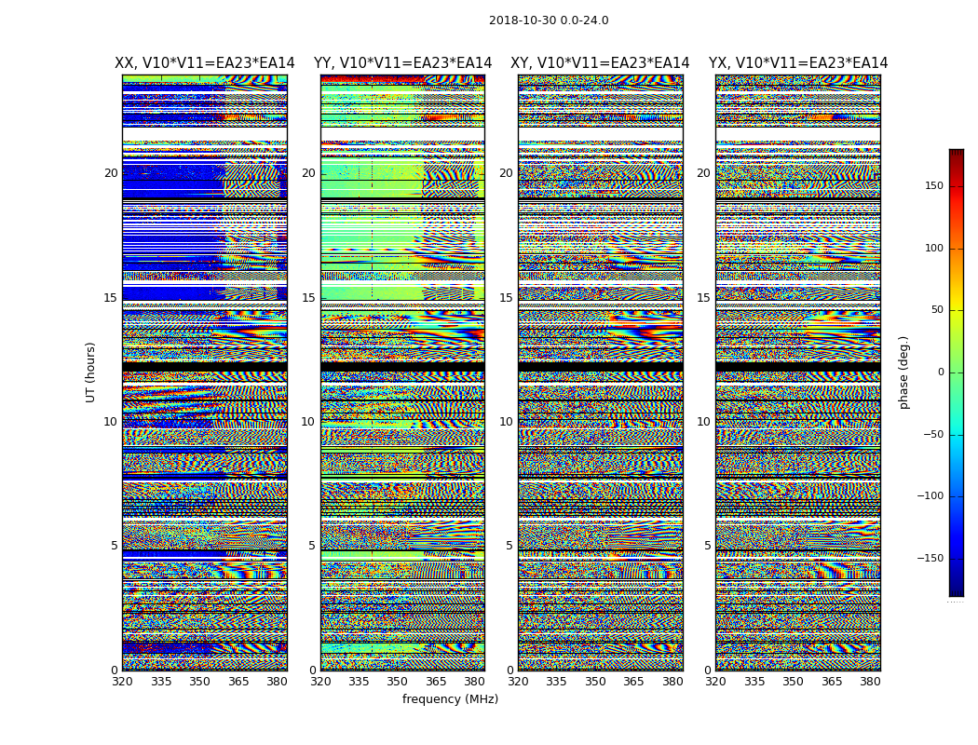Click the colorbar tick label 150
Viewport: 978px width, 745px height.
934,185
